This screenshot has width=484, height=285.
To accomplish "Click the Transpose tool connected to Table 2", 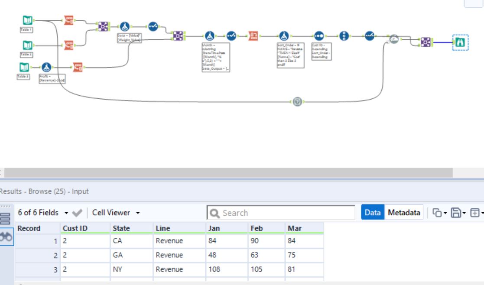I will pos(68,45).
